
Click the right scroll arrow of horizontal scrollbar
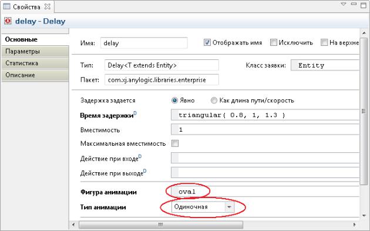354,225
